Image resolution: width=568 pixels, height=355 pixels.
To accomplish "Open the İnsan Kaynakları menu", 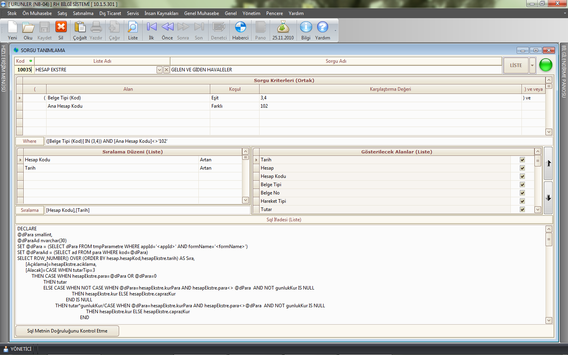I will (161, 13).
